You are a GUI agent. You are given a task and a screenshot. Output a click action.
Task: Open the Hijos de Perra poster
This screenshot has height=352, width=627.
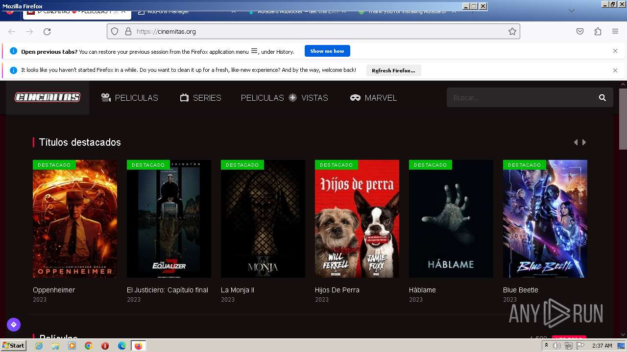tap(357, 219)
